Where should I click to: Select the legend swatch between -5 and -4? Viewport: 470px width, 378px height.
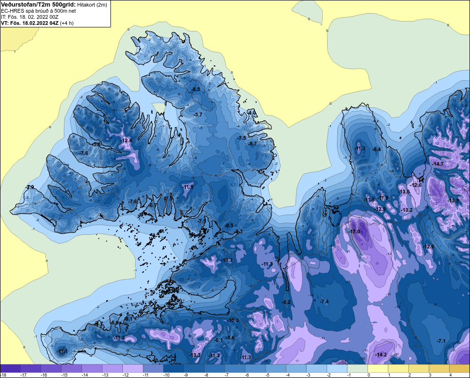(276, 368)
